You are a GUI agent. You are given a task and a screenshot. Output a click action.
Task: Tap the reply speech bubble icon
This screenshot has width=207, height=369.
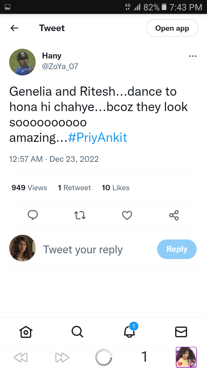coord(33,215)
